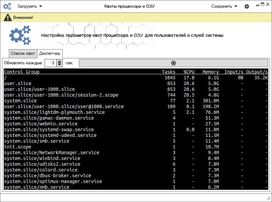Select the udisks2.service row
The width and height of the screenshot is (272, 202).
[136, 164]
